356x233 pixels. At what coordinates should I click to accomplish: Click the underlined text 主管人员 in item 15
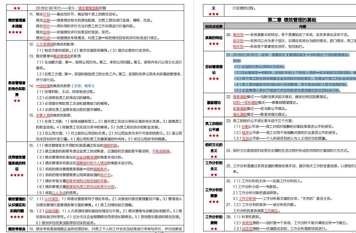coord(43,115)
